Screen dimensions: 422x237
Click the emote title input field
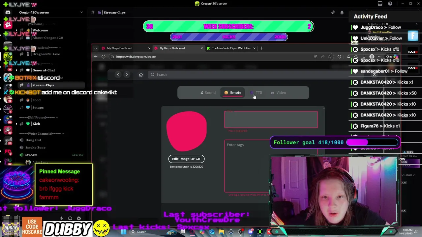click(271, 119)
